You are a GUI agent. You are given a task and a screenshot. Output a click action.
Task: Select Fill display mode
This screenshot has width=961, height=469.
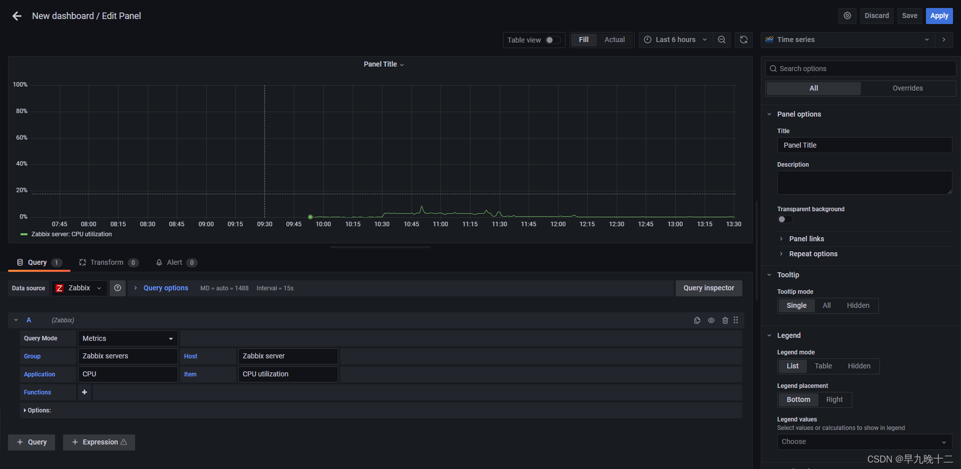pos(584,40)
